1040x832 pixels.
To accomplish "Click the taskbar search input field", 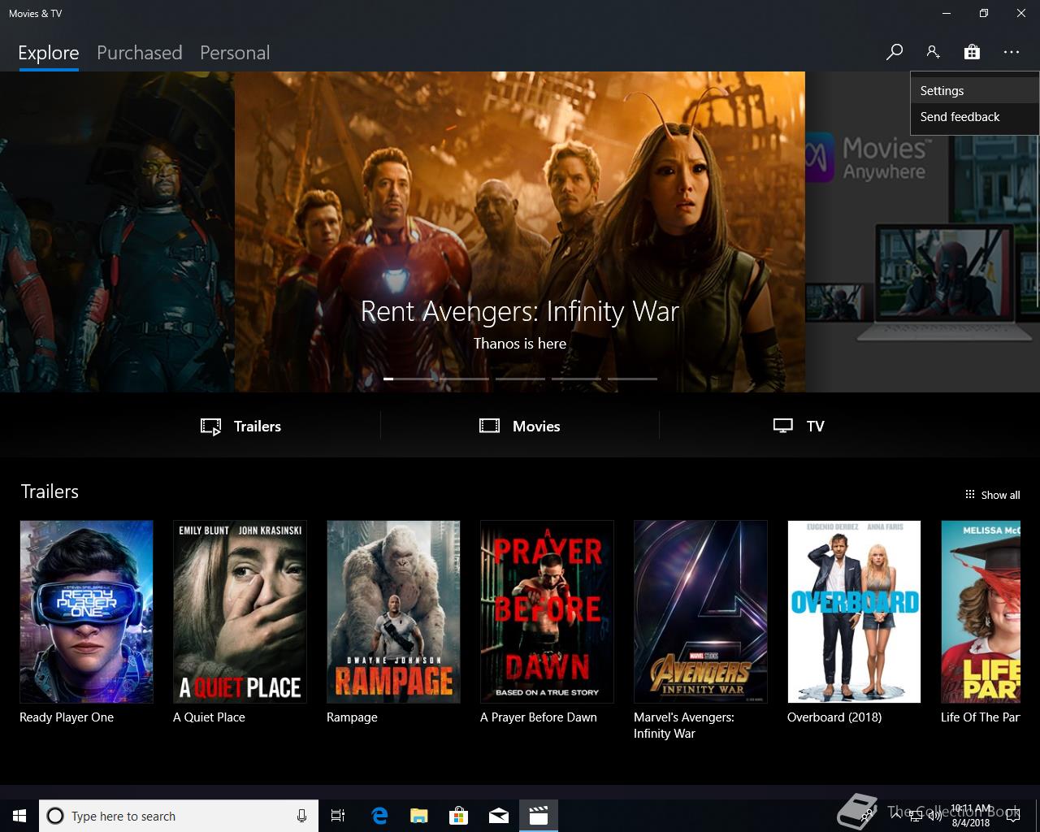I will (x=179, y=816).
